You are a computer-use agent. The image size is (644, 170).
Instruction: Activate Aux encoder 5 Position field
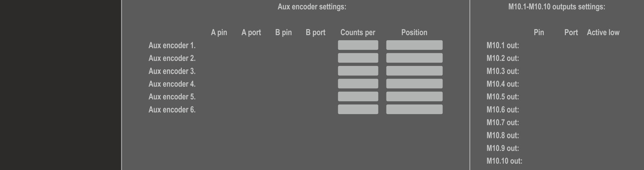[x=414, y=96]
